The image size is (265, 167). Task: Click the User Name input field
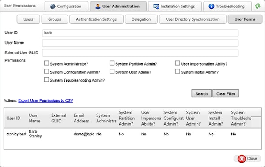140,43
